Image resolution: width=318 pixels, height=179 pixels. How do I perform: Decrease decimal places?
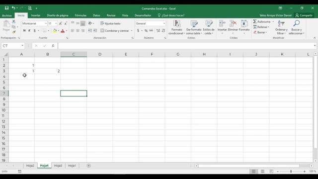coord(163,31)
